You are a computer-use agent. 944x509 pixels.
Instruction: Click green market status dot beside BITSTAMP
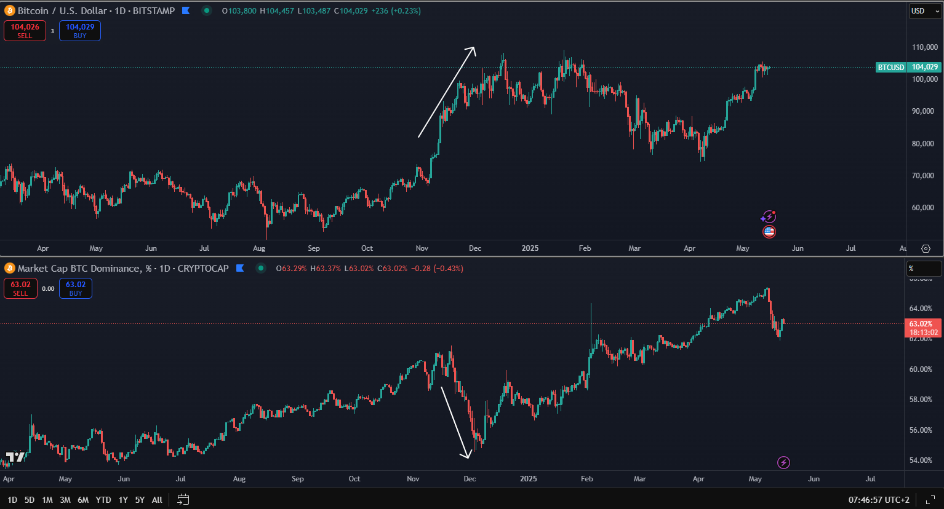(x=207, y=10)
